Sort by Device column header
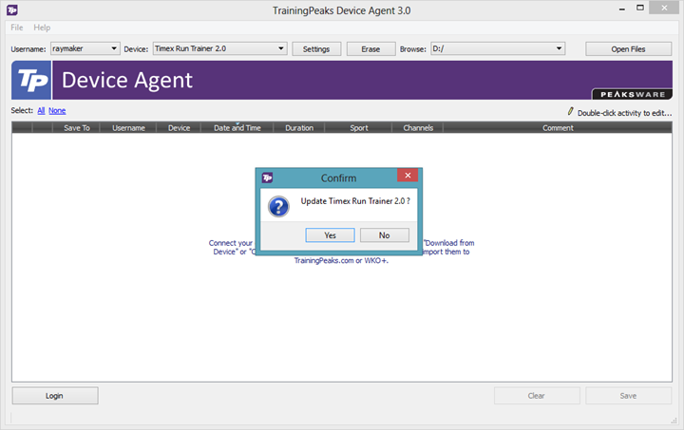The width and height of the screenshot is (684, 430). click(x=179, y=127)
